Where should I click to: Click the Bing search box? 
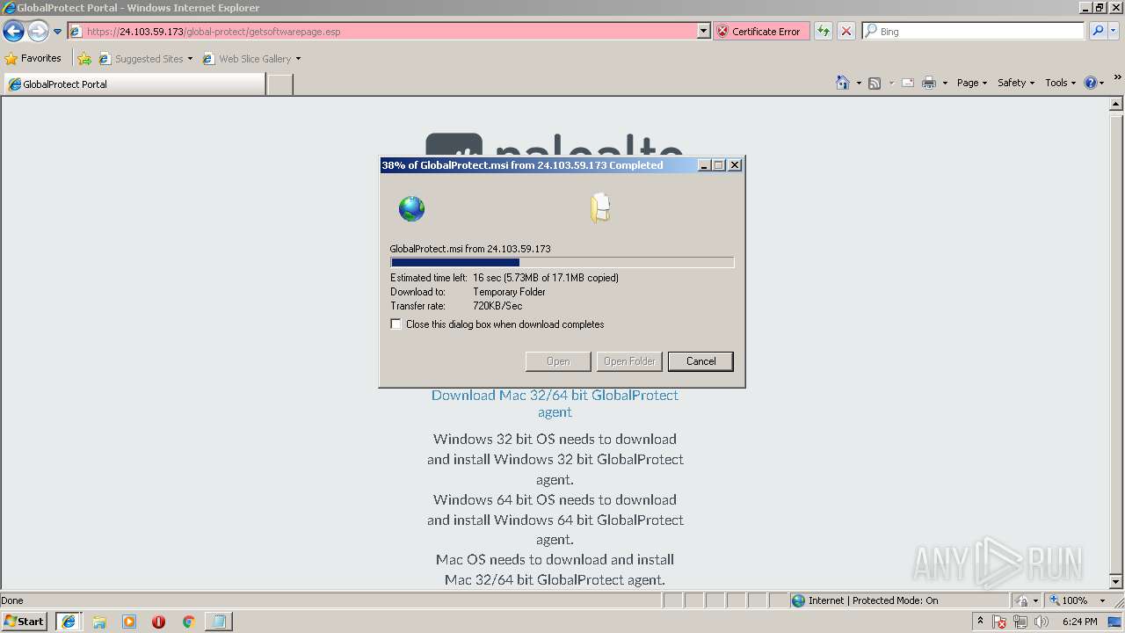coord(973,32)
